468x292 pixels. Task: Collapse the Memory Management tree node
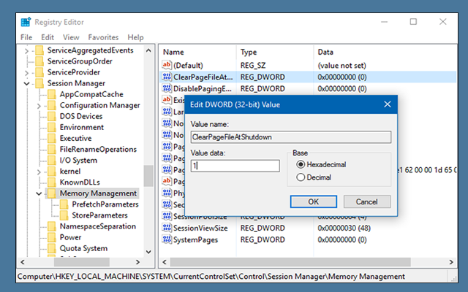click(x=39, y=193)
